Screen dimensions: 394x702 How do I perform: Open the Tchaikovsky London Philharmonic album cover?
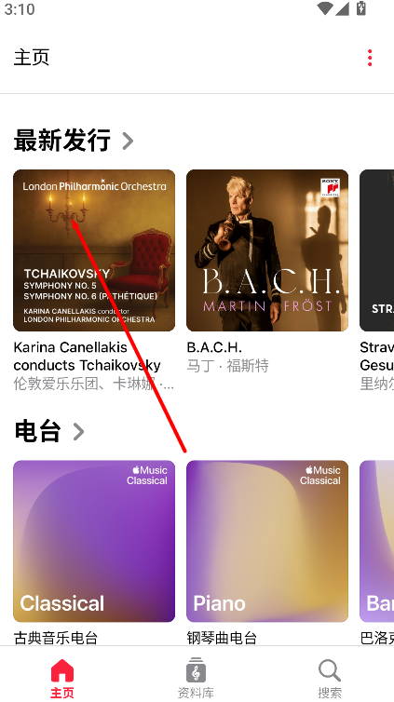pos(94,250)
